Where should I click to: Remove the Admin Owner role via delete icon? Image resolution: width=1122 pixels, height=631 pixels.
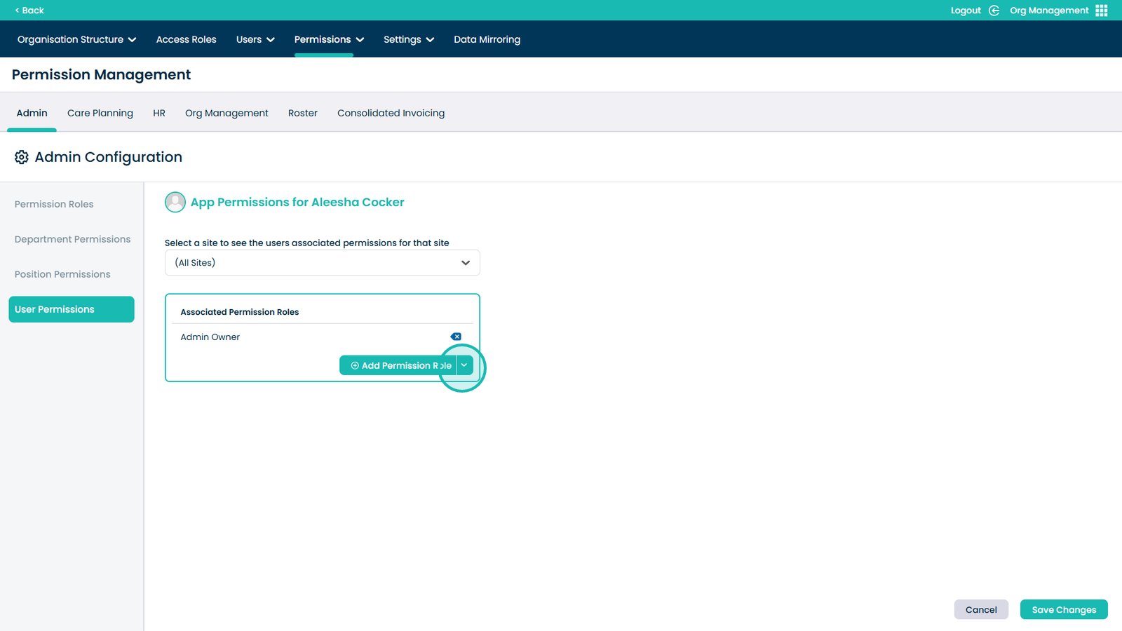(x=456, y=337)
